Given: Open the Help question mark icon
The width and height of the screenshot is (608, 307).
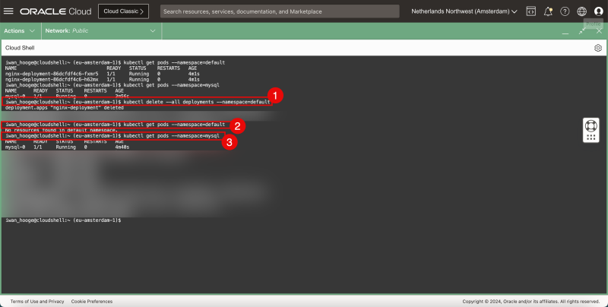Looking at the screenshot, I should (x=565, y=11).
